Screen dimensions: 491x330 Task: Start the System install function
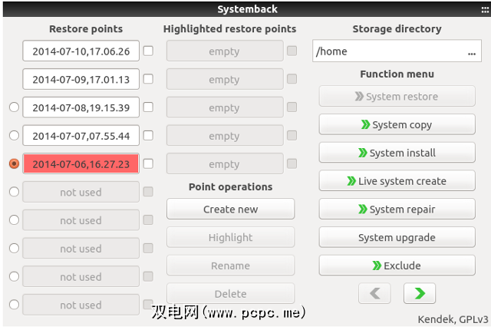tap(397, 153)
